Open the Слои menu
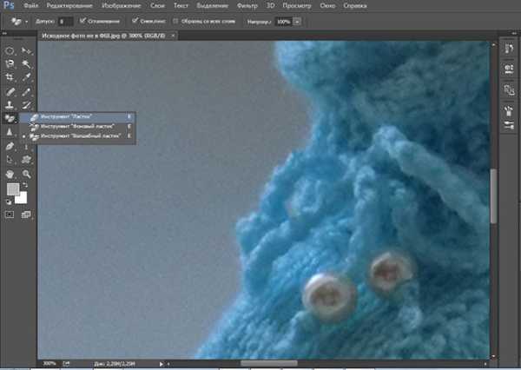 [157, 5]
